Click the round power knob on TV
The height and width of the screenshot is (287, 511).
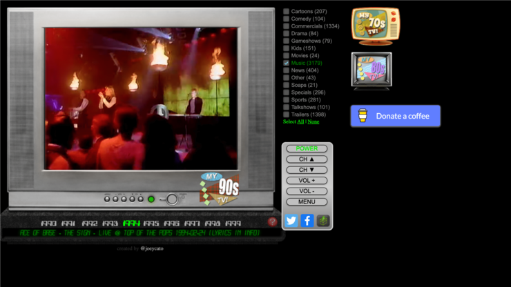[x=172, y=199]
